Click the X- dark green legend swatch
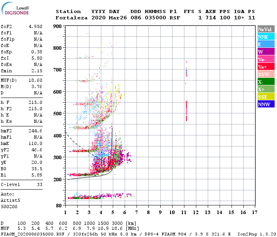 point(266,81)
